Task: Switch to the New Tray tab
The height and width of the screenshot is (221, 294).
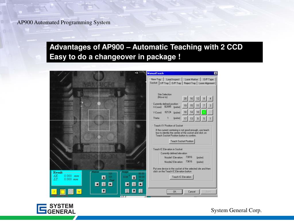Action: click(x=156, y=79)
